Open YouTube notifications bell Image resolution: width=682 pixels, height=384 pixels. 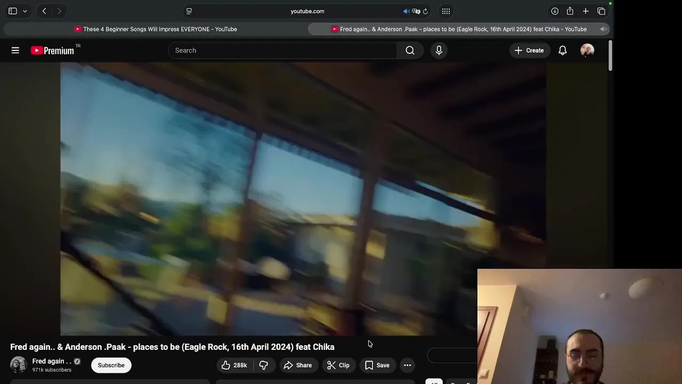coord(563,50)
